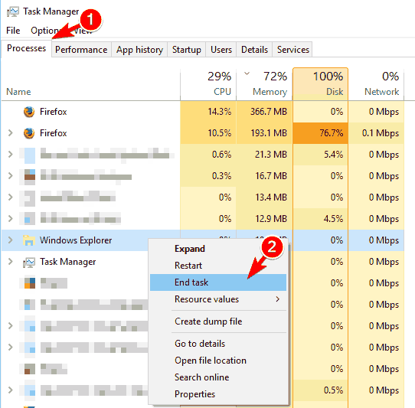Click the Task Manager process row icon
Viewport: 415px width, 408px height.
(x=29, y=262)
